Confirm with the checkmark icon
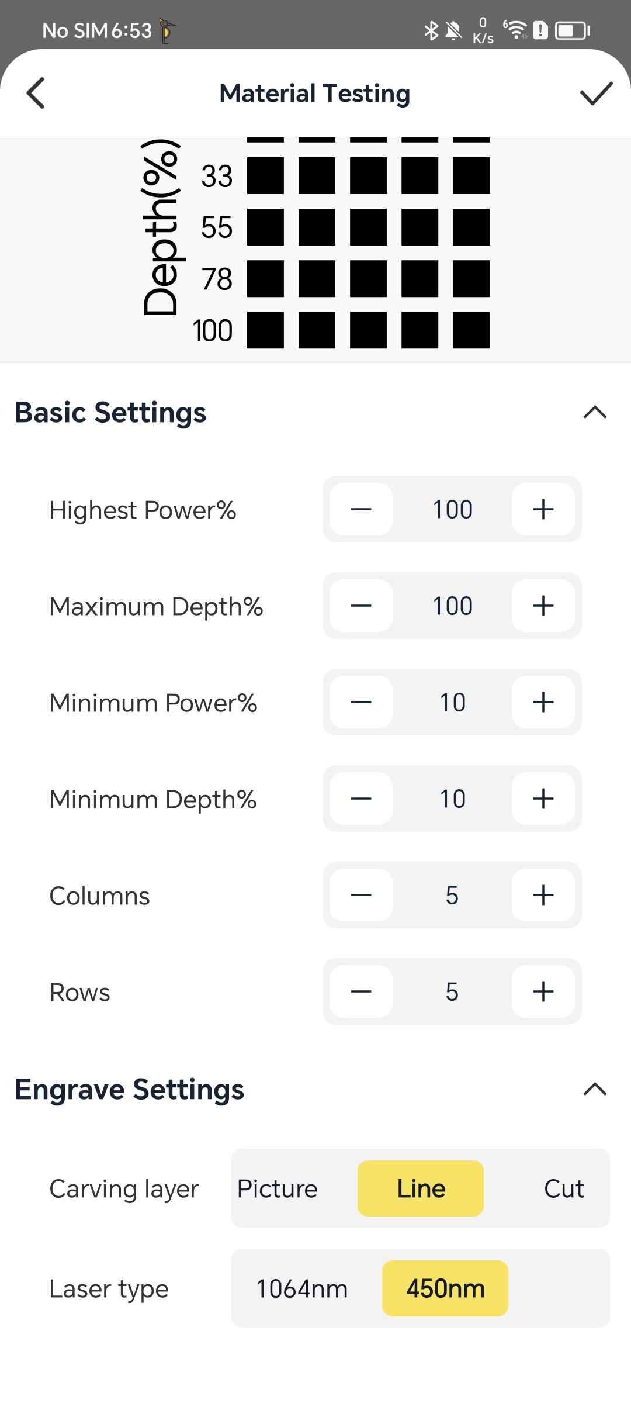631x1403 pixels. (x=596, y=93)
